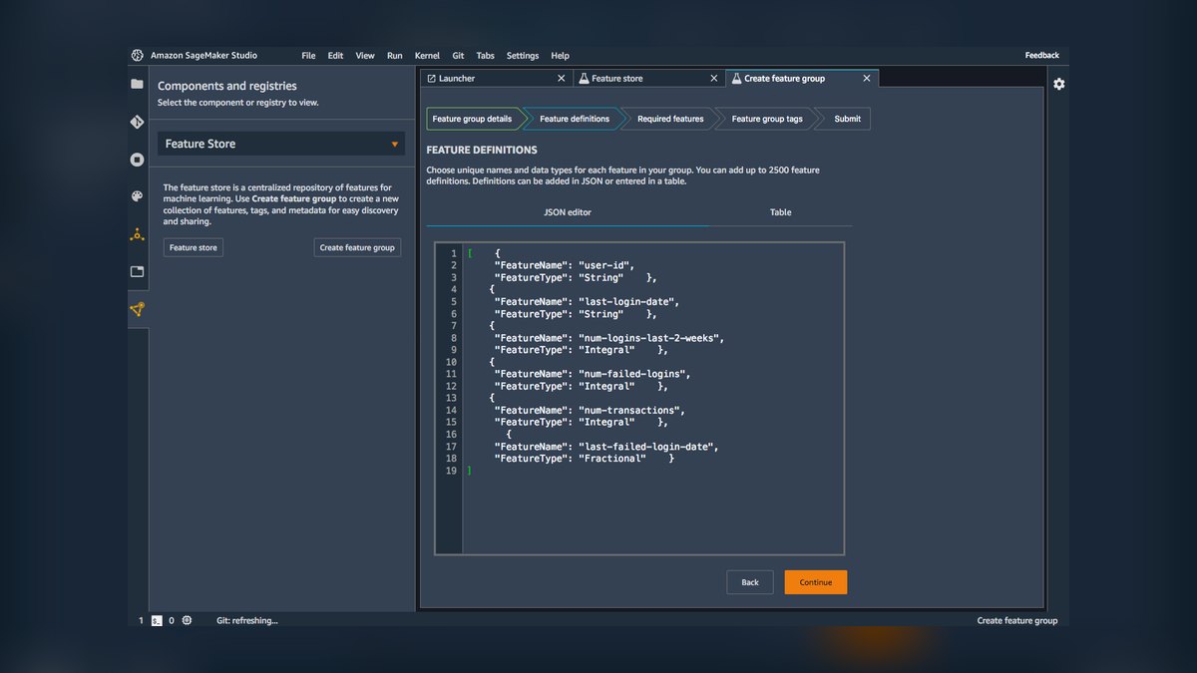
Task: Open the Run menu
Action: point(395,56)
